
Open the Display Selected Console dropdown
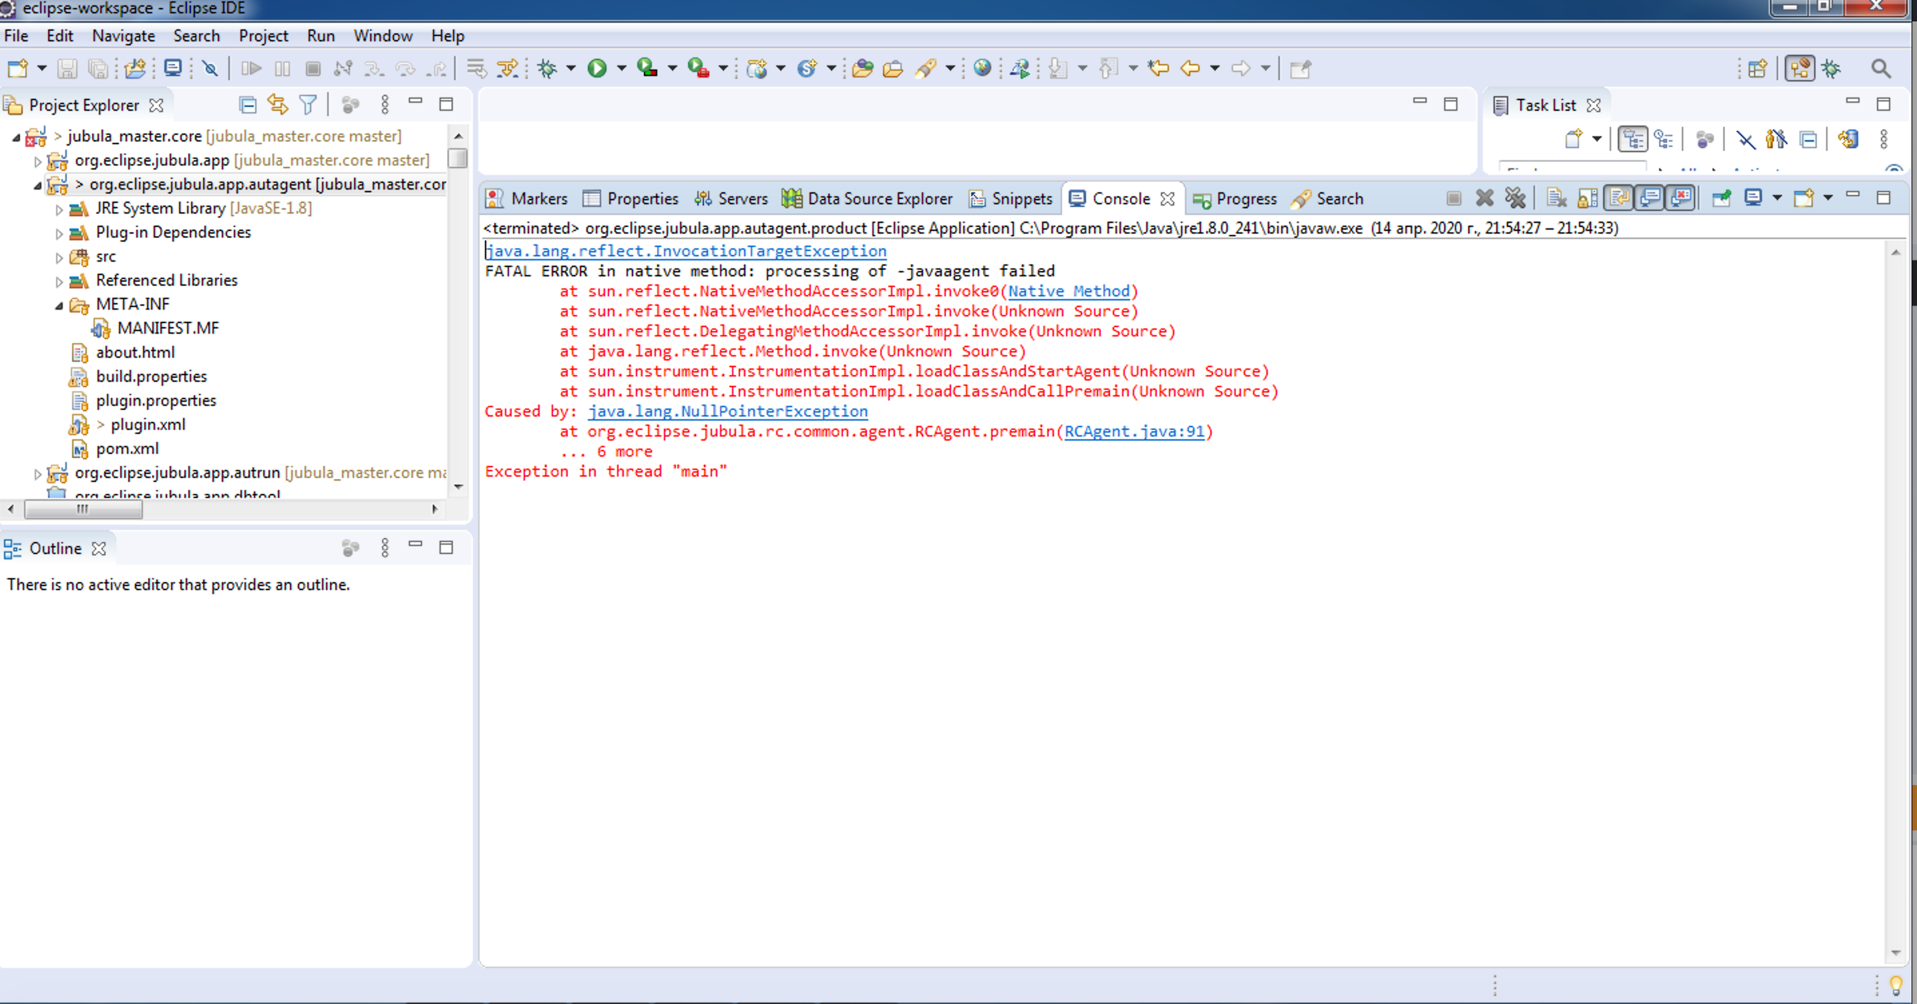click(x=1777, y=198)
